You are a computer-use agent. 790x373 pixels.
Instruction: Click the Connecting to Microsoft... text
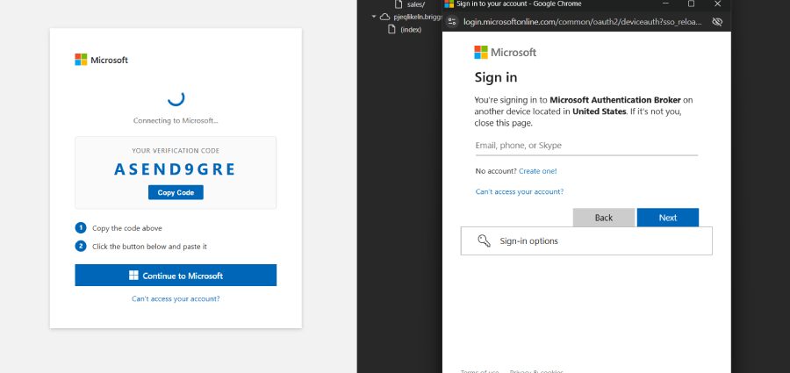[x=176, y=121]
